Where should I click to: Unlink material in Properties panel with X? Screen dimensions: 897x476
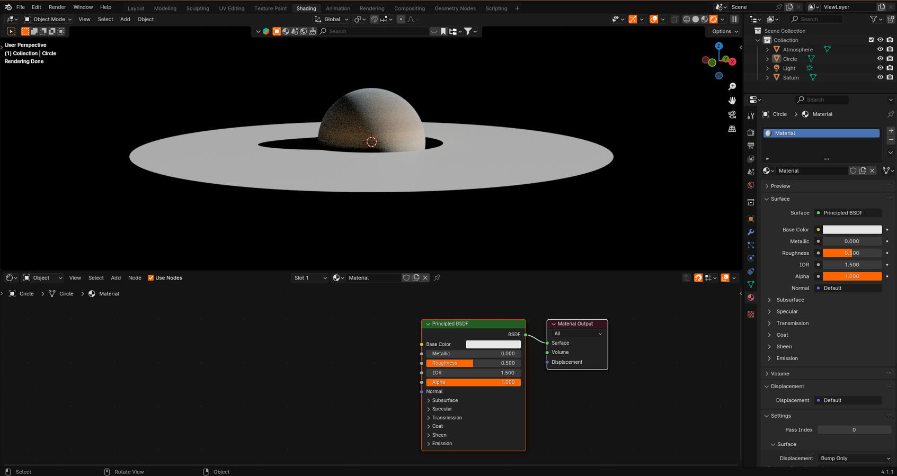[872, 170]
